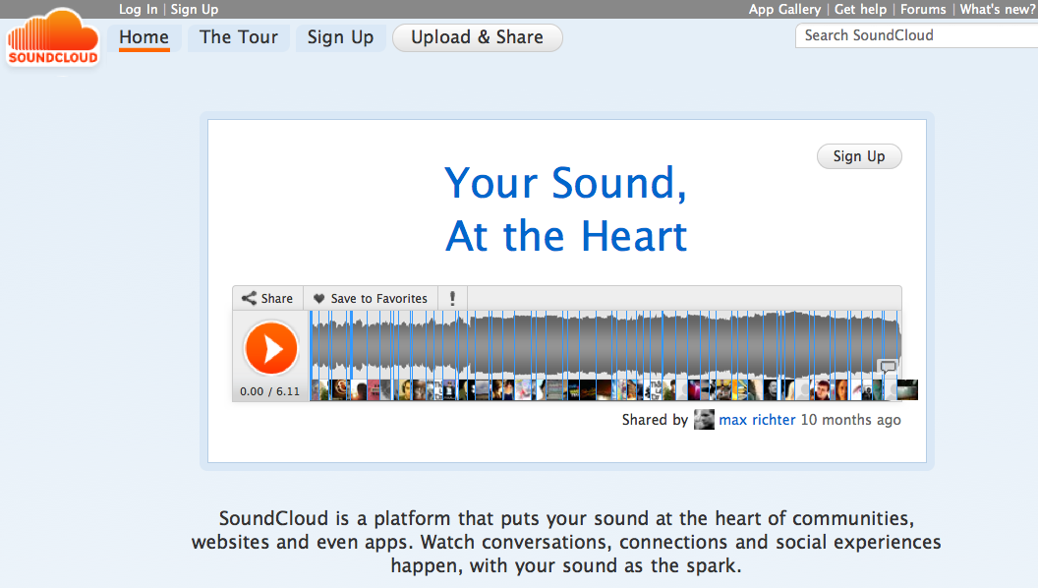Open the Home tab
Image resolution: width=1038 pixels, height=588 pixels.
[144, 37]
